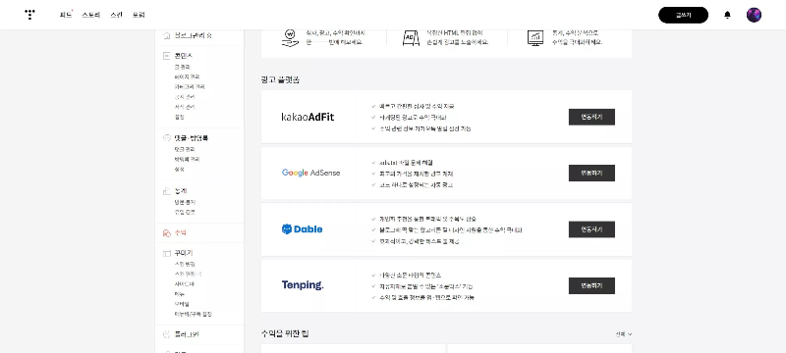This screenshot has height=353, width=786.
Task: Click 연동하기 for Dable
Action: (591, 229)
